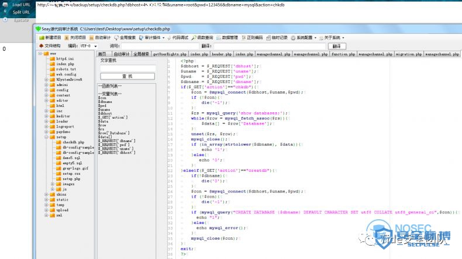
Task: Switch to the getUserRights.php tab
Action: 170,54
